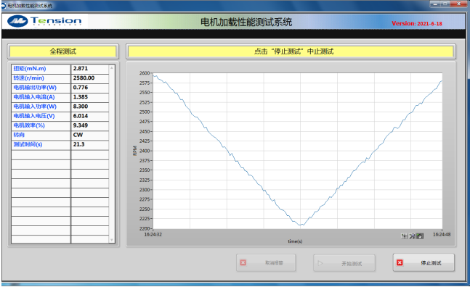Click the graph end time label 16:24:48

(442, 235)
